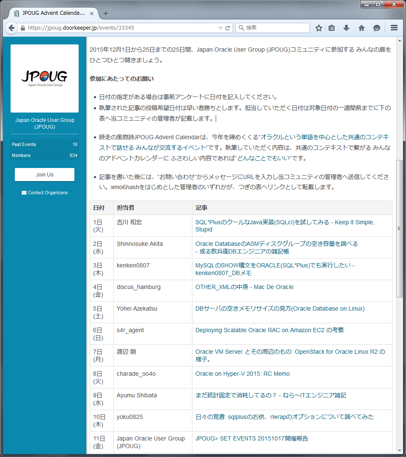Click the どんなことでもいい link text

click(x=264, y=158)
